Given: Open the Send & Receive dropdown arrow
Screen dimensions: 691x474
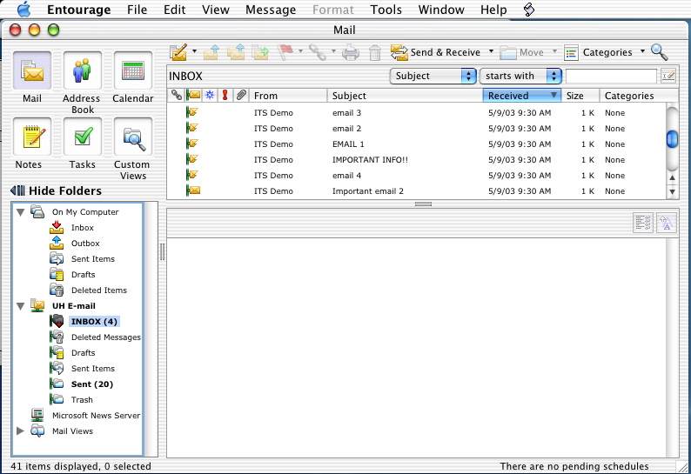Looking at the screenshot, I should tap(491, 51).
